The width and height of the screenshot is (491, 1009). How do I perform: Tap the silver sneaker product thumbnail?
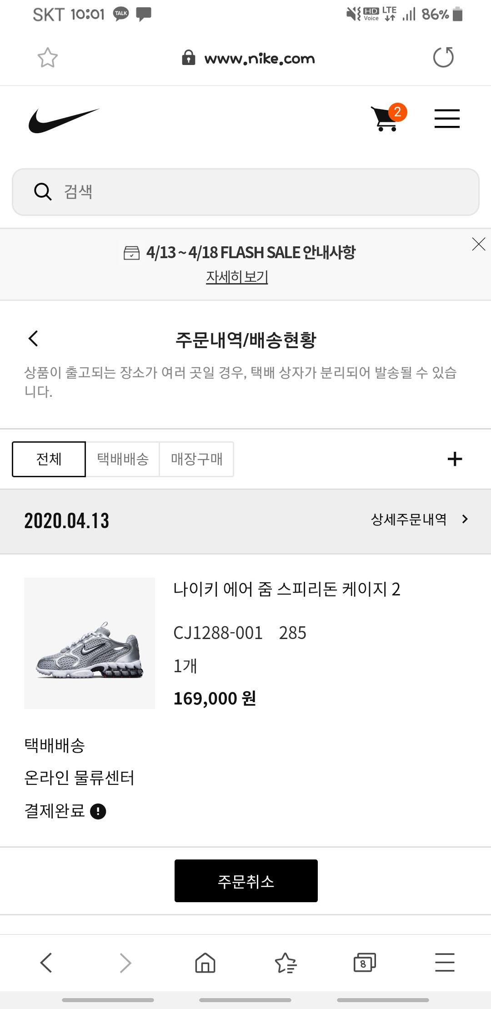[90, 643]
